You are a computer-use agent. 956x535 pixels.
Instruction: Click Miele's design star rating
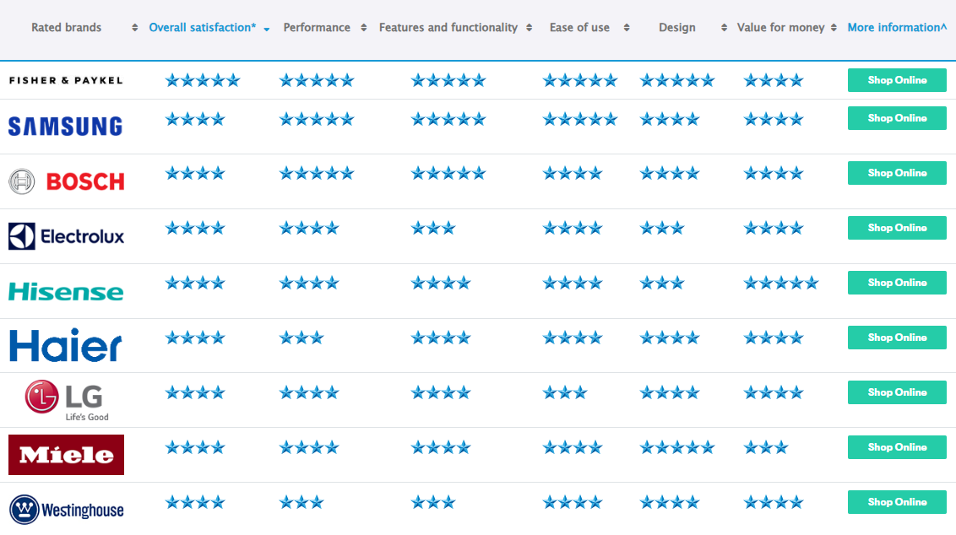676,448
